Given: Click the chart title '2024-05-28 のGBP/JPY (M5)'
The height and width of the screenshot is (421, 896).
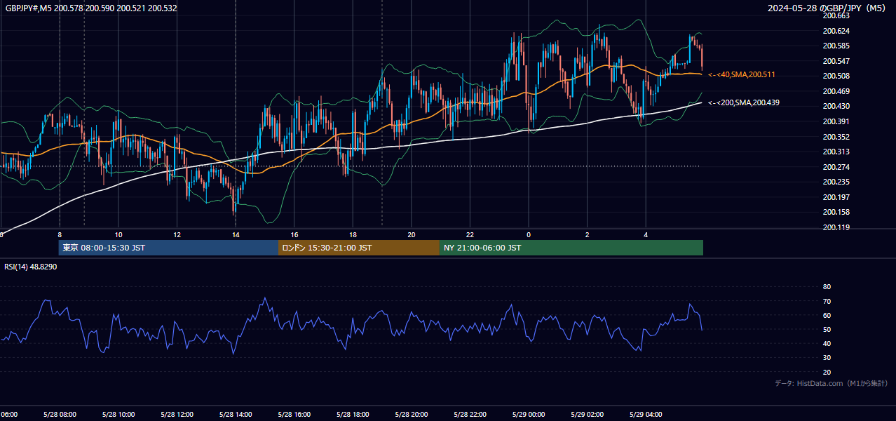Looking at the screenshot, I should pyautogui.click(x=827, y=8).
